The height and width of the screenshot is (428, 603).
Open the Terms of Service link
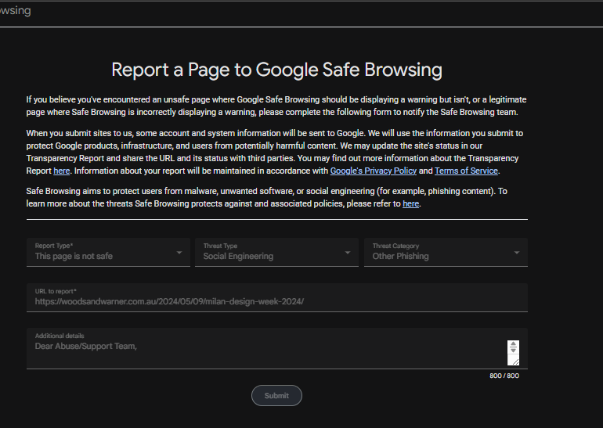pos(466,171)
